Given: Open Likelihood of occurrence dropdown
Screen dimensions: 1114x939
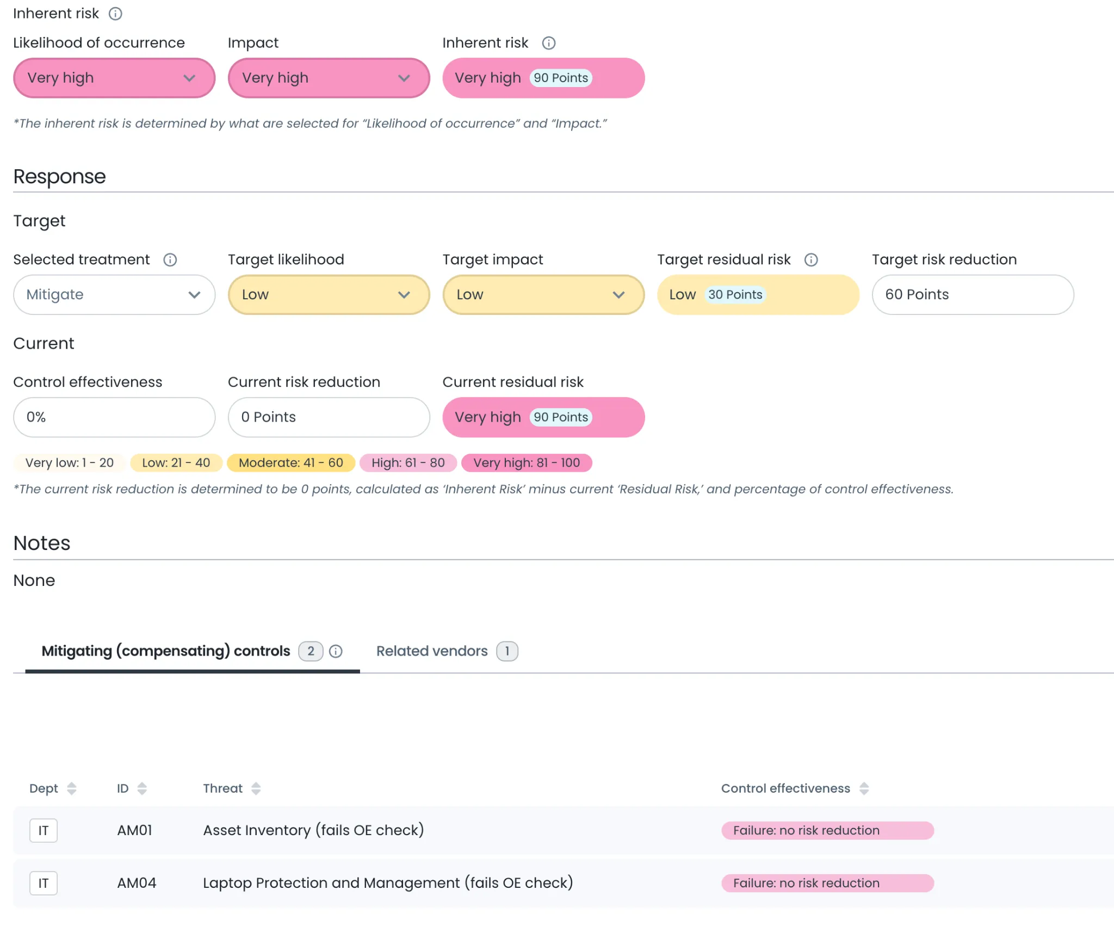Looking at the screenshot, I should click(114, 78).
